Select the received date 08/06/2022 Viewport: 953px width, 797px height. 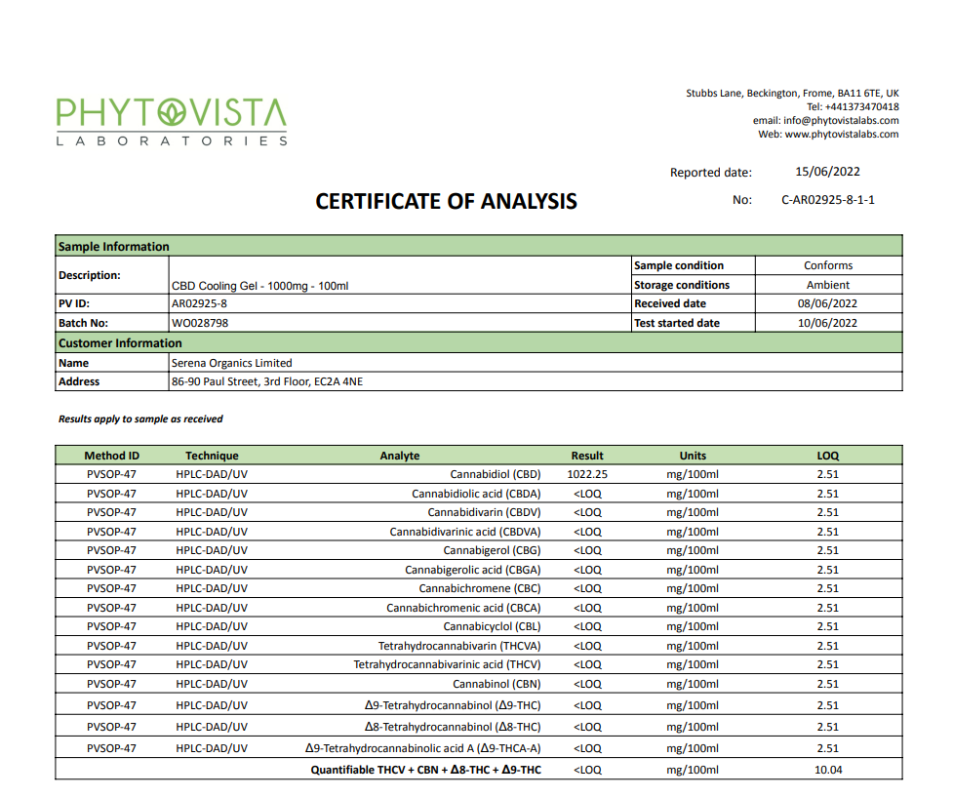[827, 303]
